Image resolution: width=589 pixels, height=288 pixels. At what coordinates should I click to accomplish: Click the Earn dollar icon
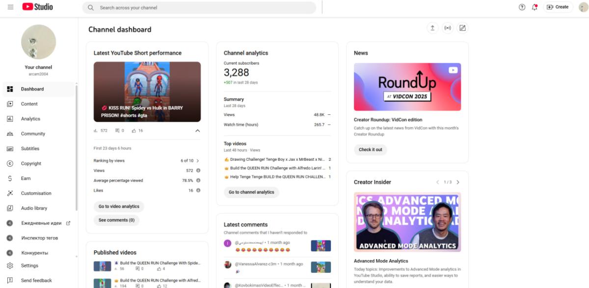10,178
